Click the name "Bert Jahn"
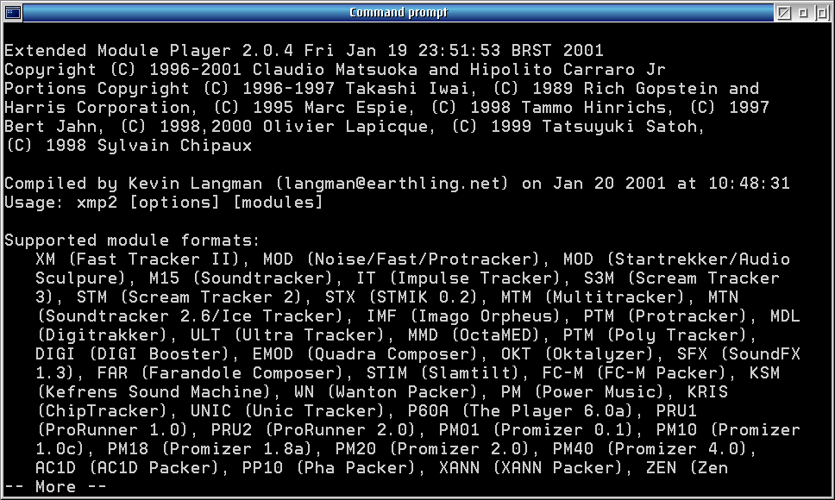 coord(51,127)
